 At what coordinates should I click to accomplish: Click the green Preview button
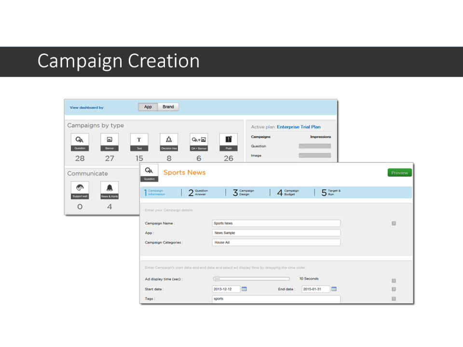point(399,172)
